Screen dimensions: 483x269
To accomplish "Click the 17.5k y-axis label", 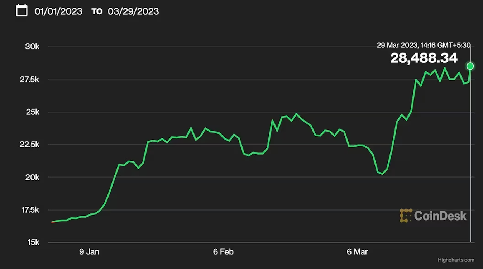I will 29,210.
